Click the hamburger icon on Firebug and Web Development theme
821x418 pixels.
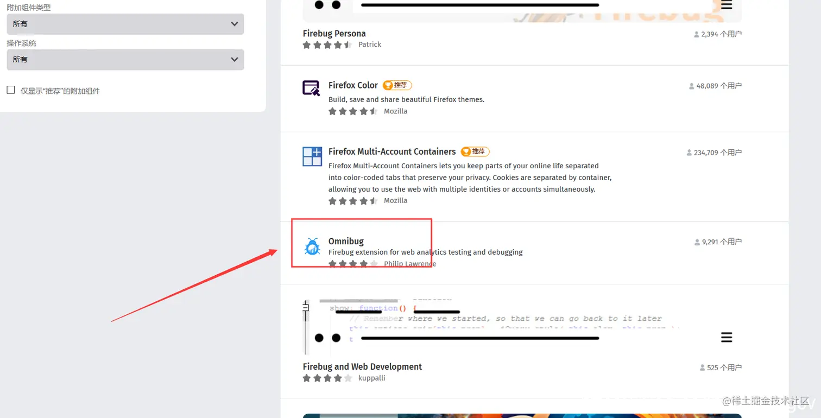[727, 338]
